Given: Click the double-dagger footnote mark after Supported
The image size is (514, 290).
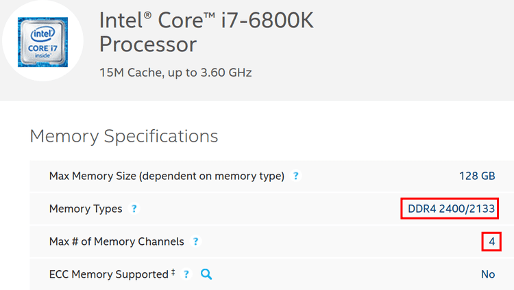Looking at the screenshot, I should [x=173, y=272].
